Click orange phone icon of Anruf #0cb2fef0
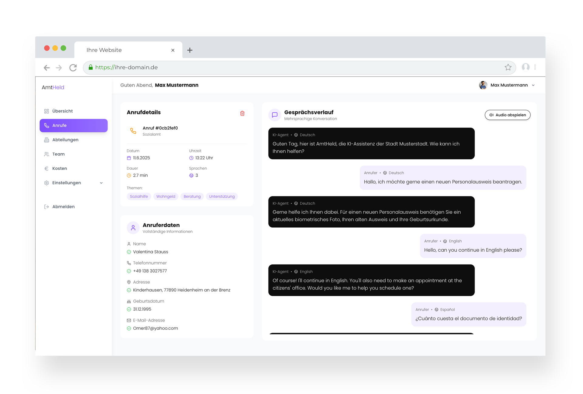This screenshot has width=583, height=394. pos(133,131)
